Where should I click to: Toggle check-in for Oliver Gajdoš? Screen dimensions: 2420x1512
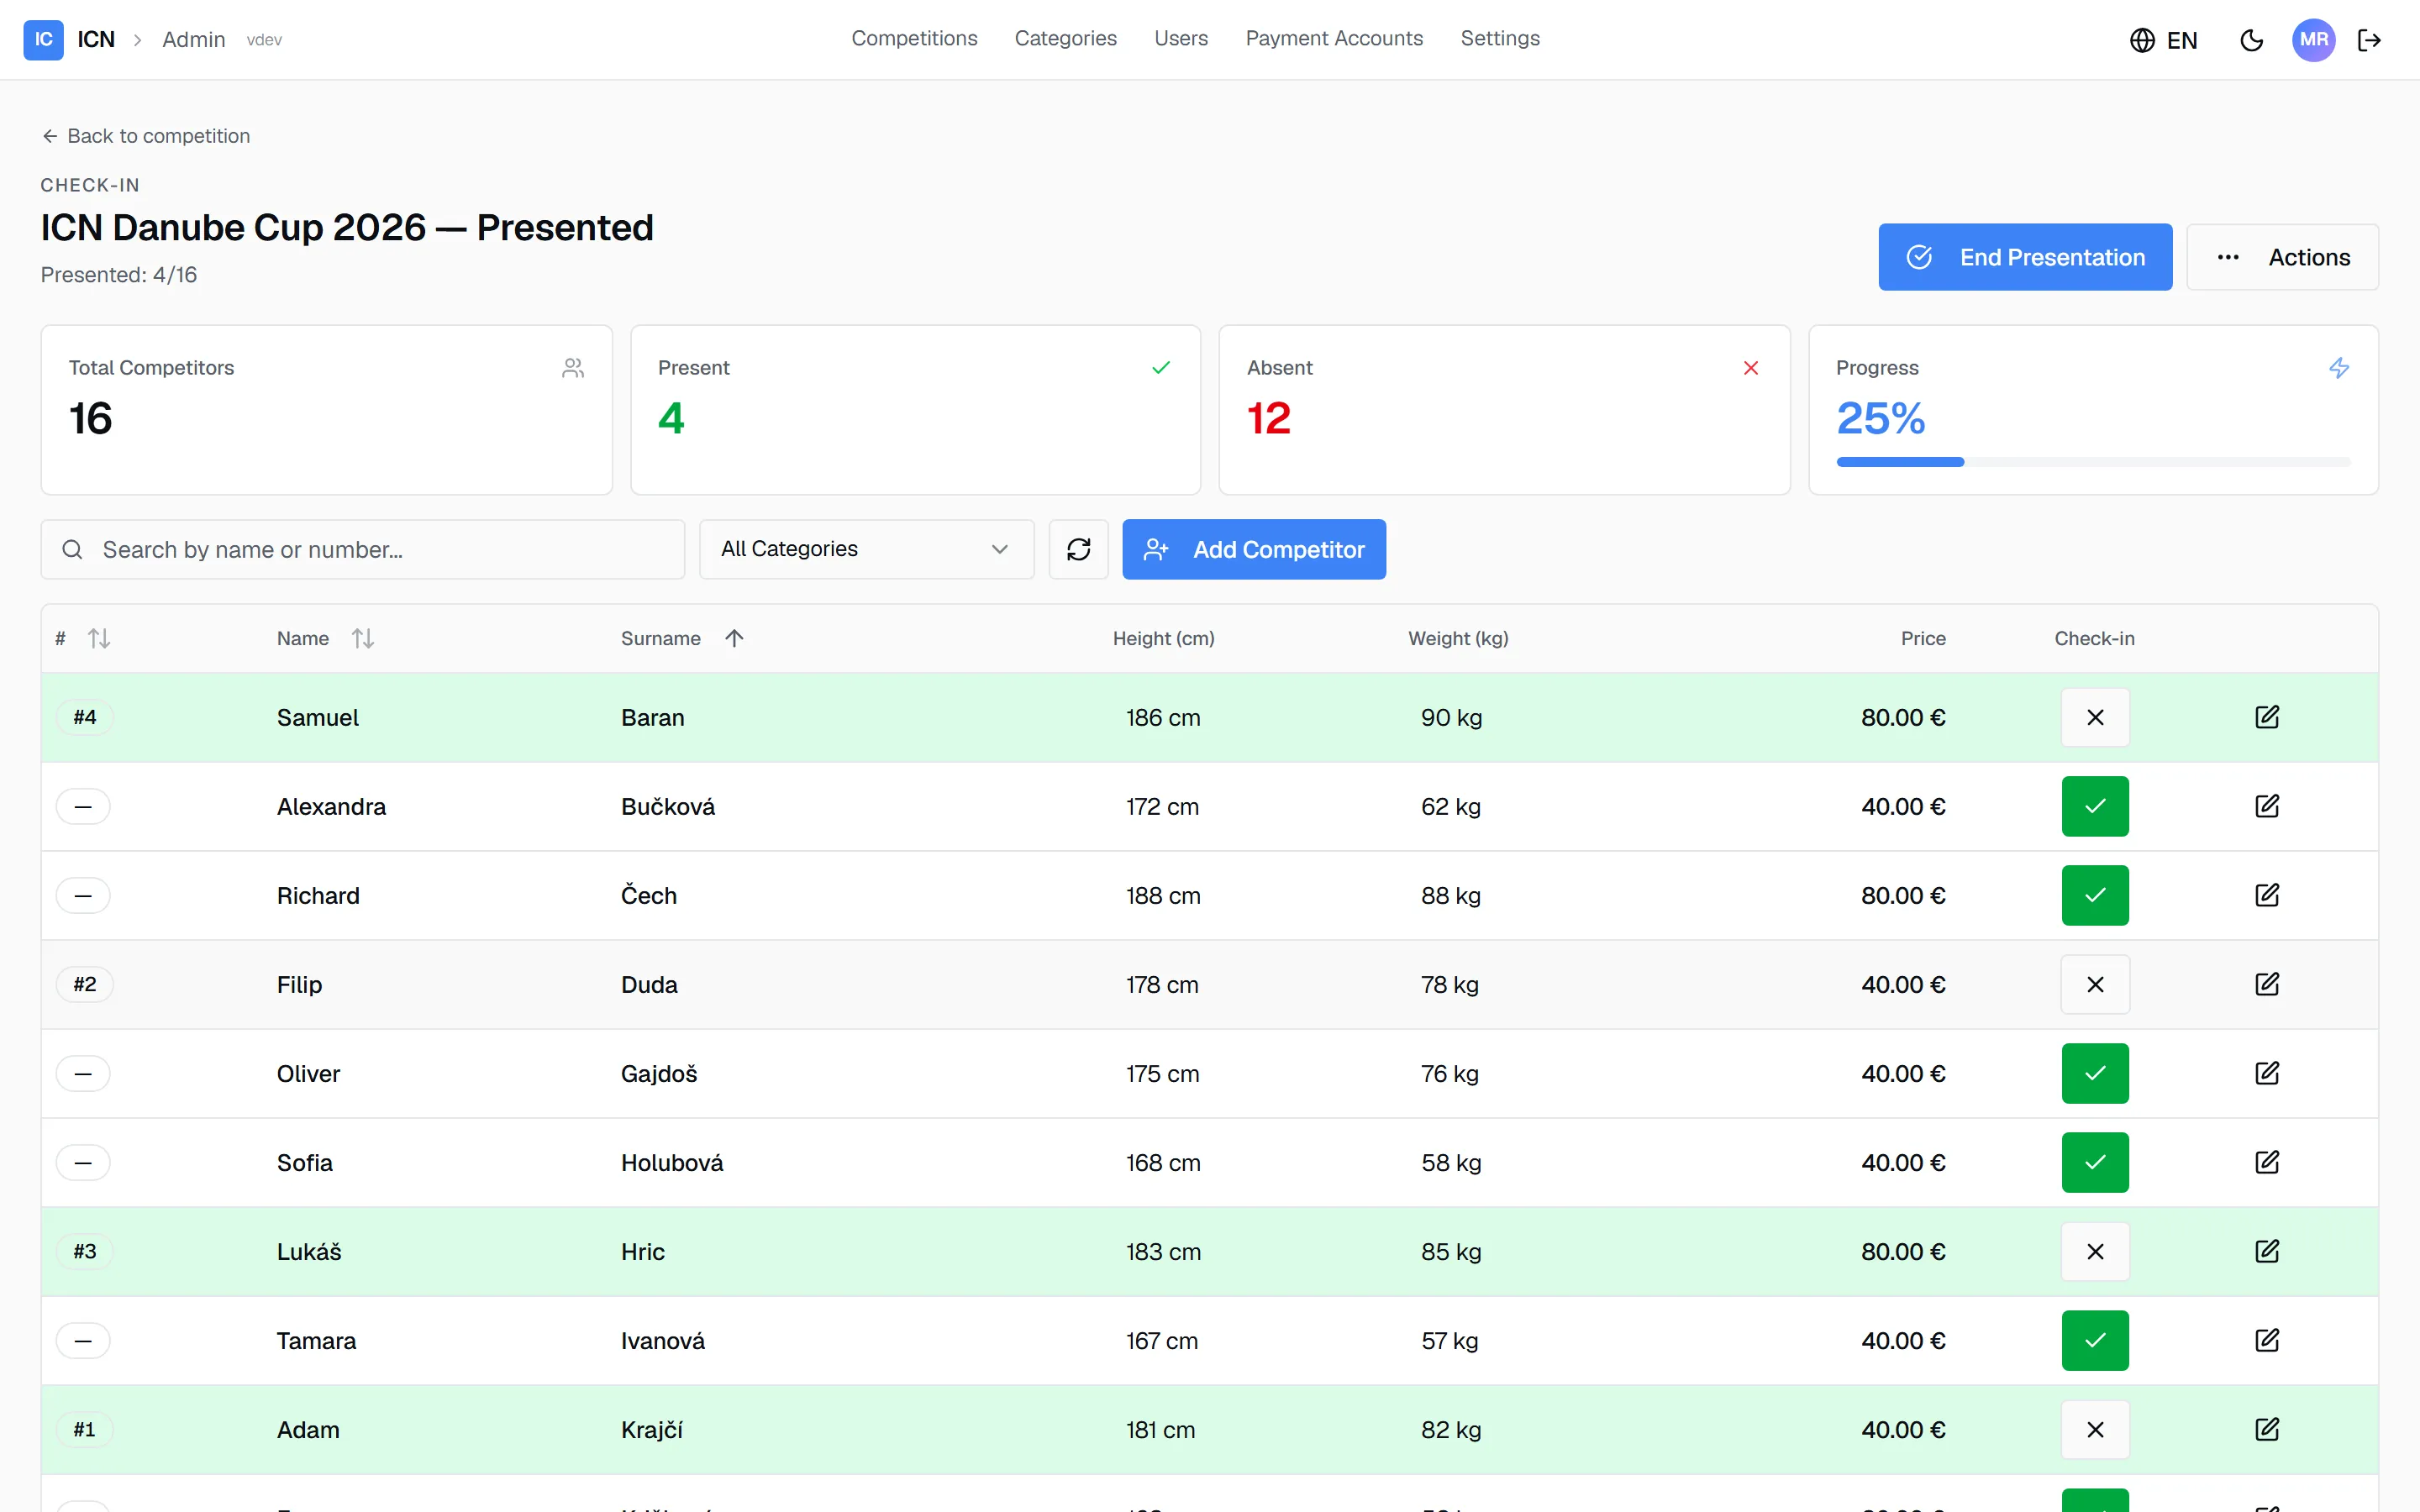(2095, 1073)
